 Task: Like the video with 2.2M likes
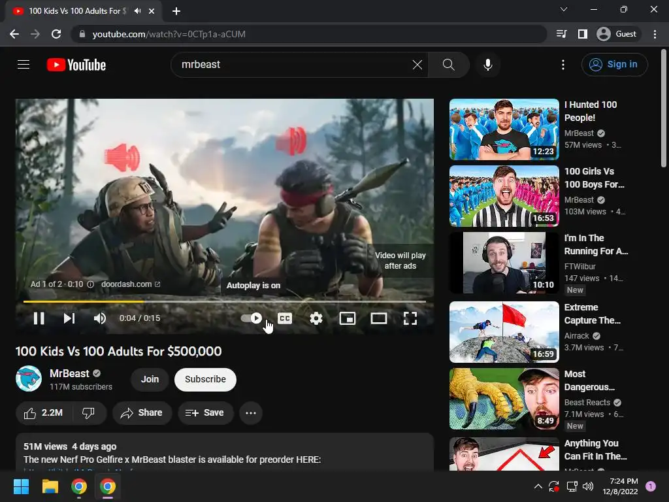tap(44, 413)
